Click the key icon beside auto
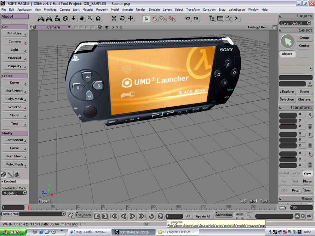 [249, 216]
